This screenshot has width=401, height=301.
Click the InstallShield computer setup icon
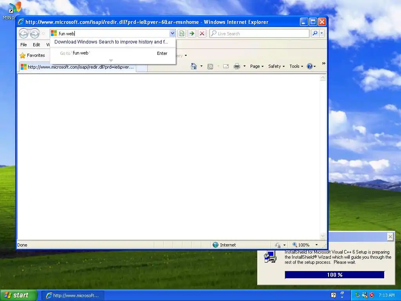[270, 257]
